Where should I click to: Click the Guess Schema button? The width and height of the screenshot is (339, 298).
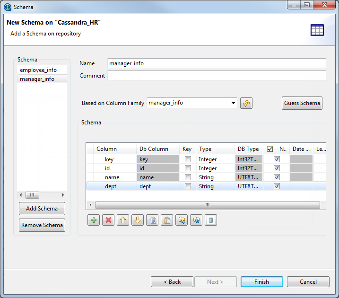[x=302, y=103]
